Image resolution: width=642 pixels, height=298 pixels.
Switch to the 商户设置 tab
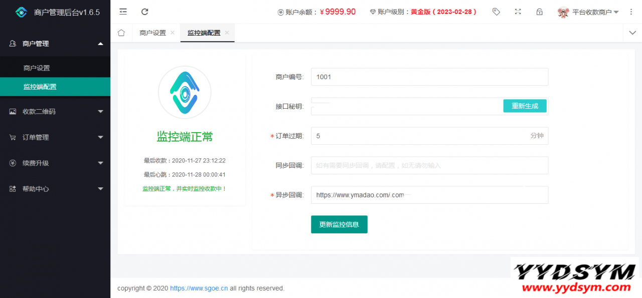click(152, 33)
